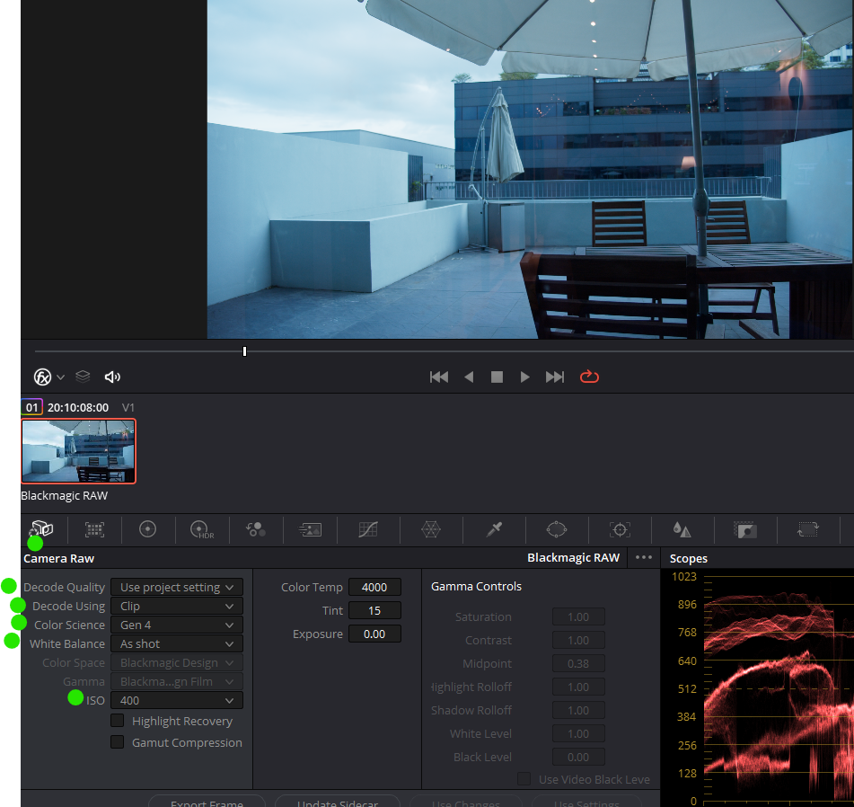Click the viewer scrubber playhead
Viewport: 854px width, 807px height.
click(244, 351)
